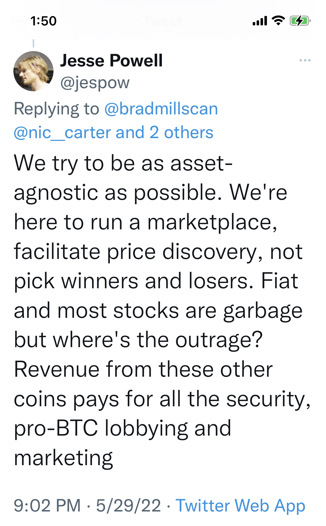Tap the "Replying to" label
326x526 pixels.
tap(57, 109)
